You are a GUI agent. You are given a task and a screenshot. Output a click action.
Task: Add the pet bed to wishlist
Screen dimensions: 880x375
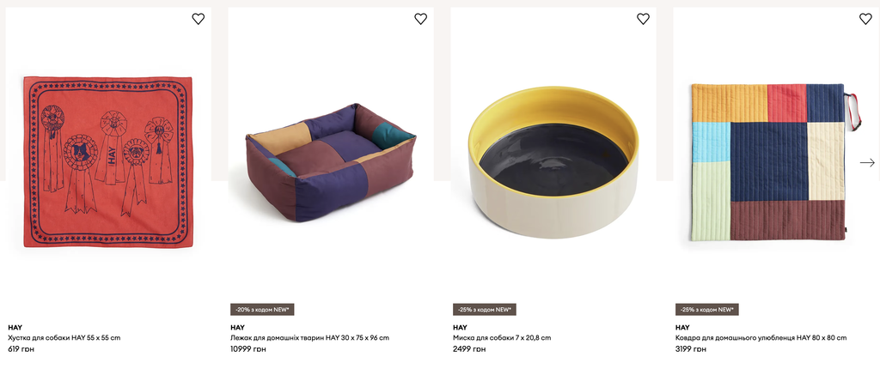(x=420, y=19)
